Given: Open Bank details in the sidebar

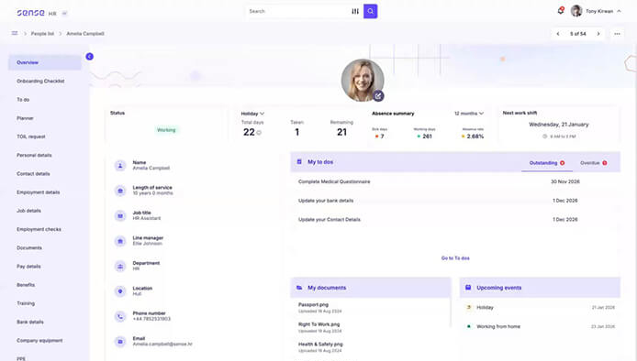Looking at the screenshot, I should tap(30, 323).
